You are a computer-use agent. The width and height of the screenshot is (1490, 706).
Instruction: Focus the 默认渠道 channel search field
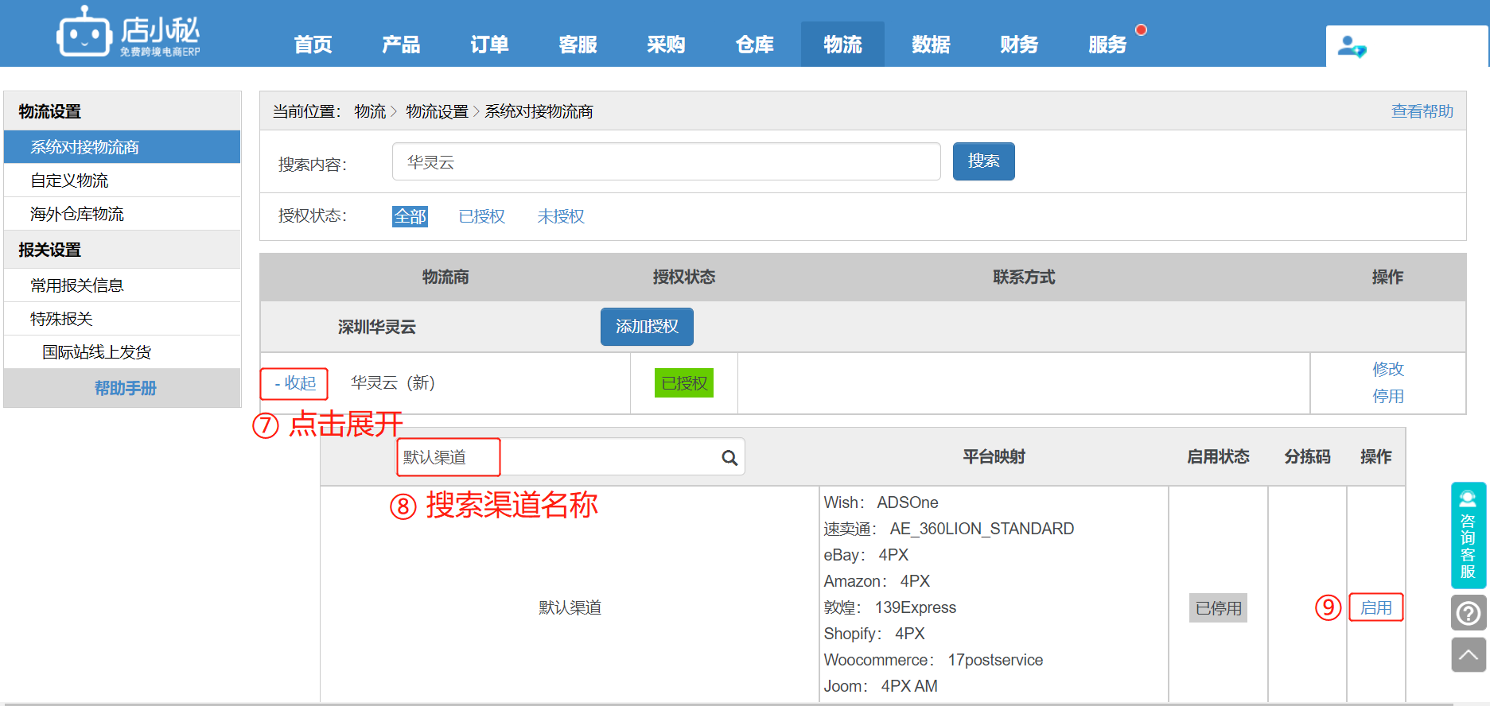point(570,457)
